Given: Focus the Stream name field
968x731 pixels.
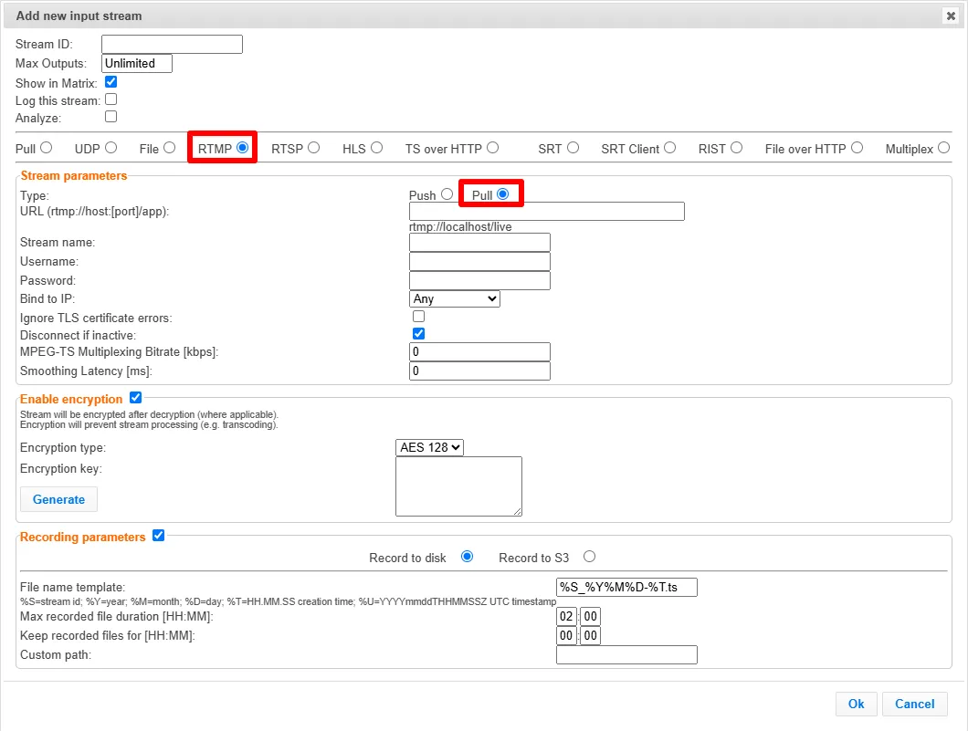Looking at the screenshot, I should (479, 243).
